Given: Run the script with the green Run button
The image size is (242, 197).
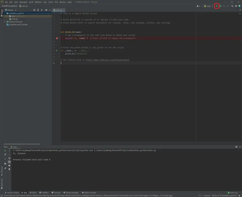Looking at the screenshot, I should click(216, 6).
